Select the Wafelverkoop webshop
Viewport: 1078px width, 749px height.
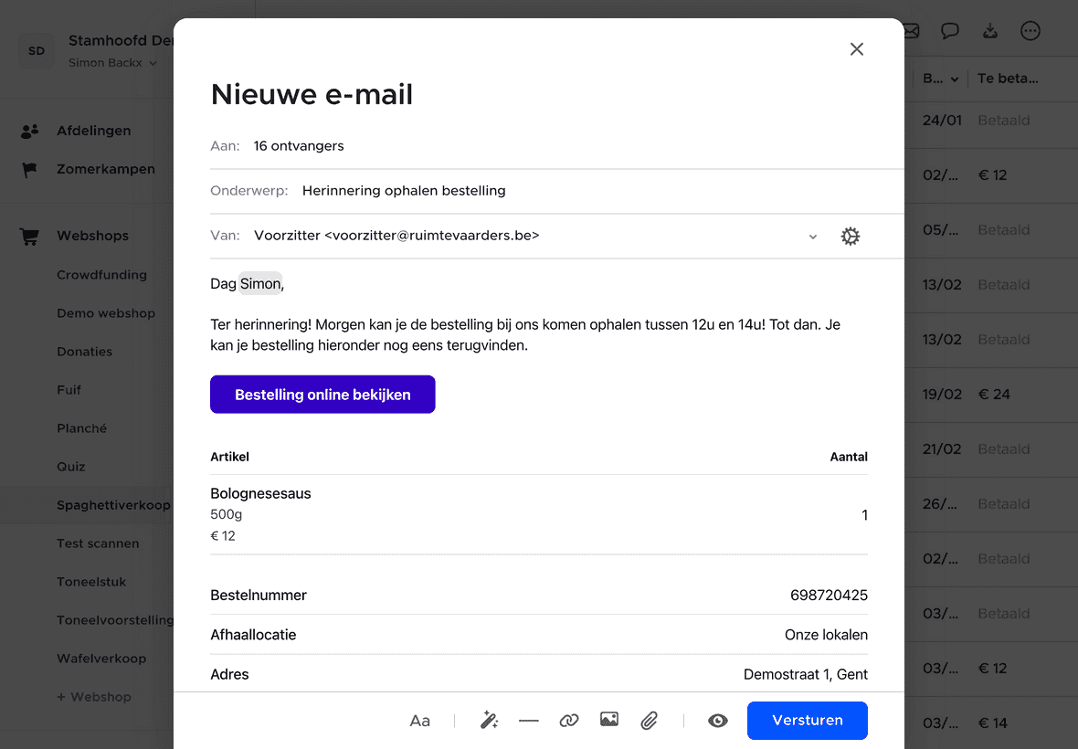[x=100, y=659]
